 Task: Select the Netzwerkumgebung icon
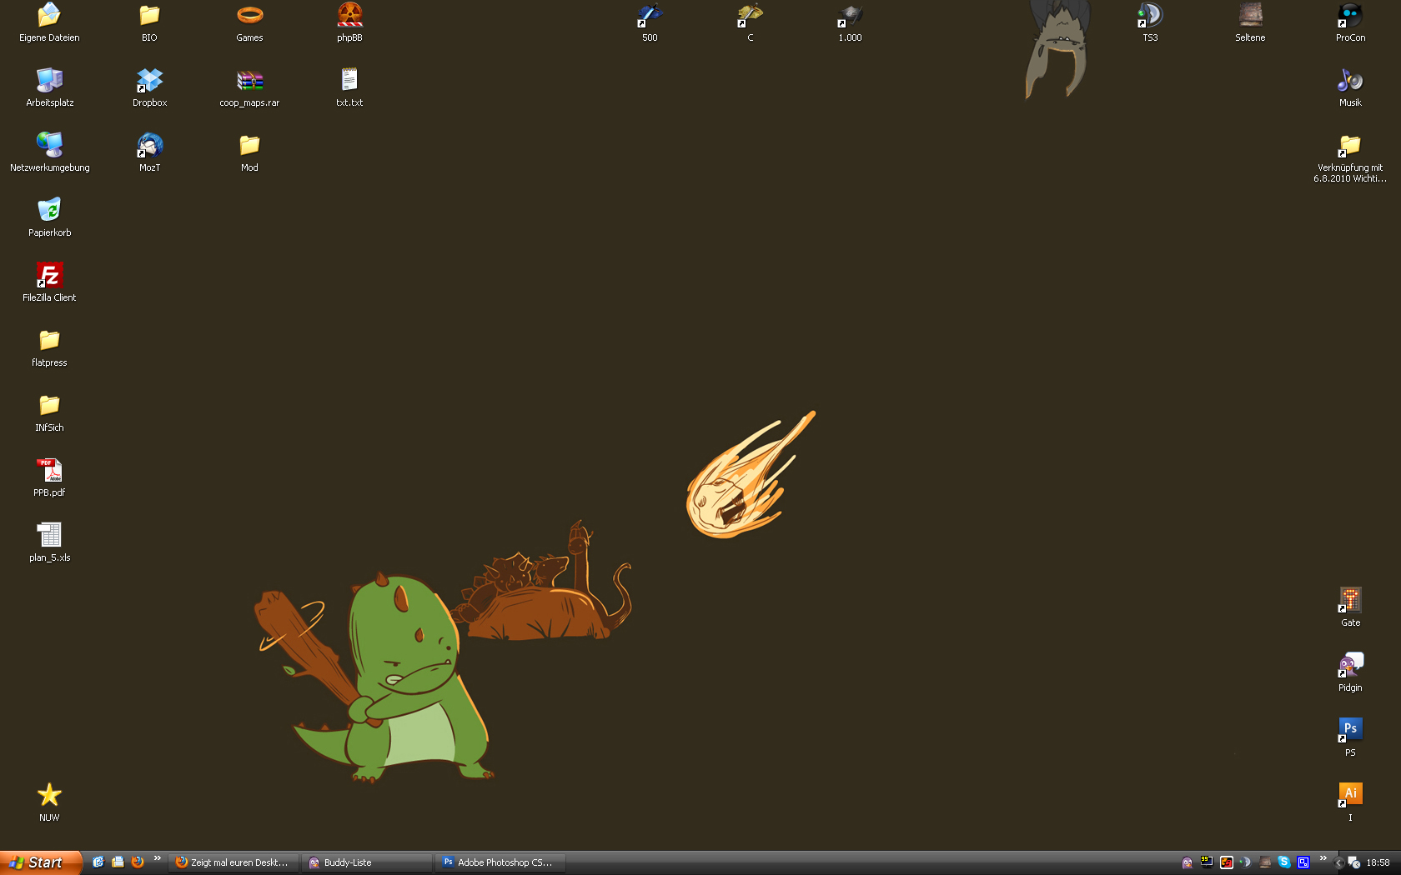pyautogui.click(x=49, y=145)
